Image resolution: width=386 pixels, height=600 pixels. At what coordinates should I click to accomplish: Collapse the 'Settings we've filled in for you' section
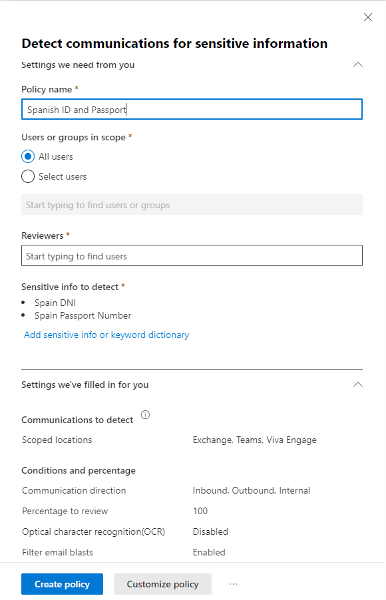point(357,384)
